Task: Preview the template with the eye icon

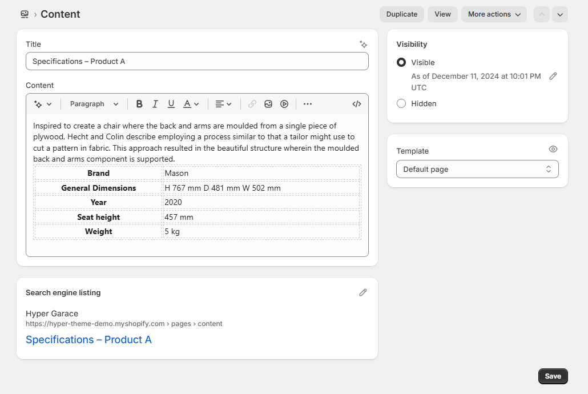Action: [553, 149]
